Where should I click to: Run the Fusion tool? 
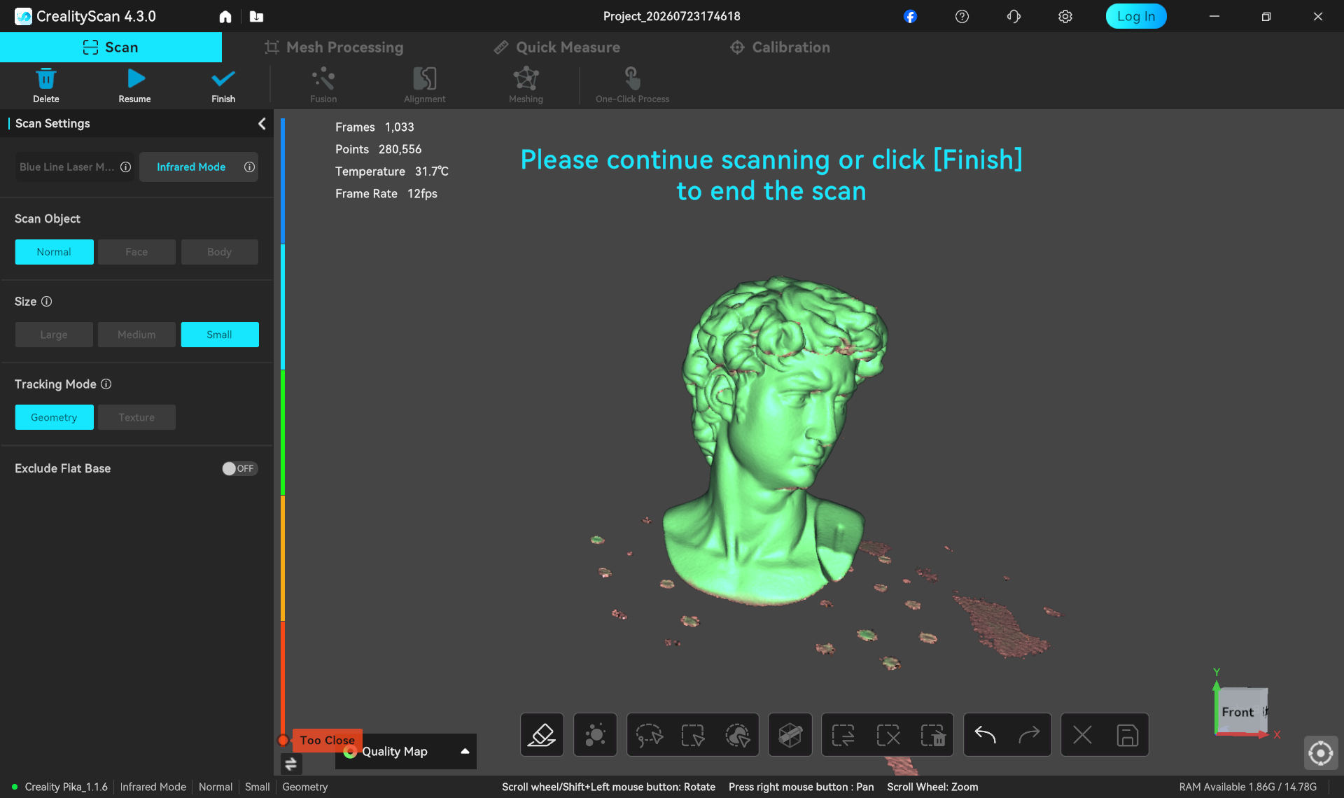[x=323, y=78]
